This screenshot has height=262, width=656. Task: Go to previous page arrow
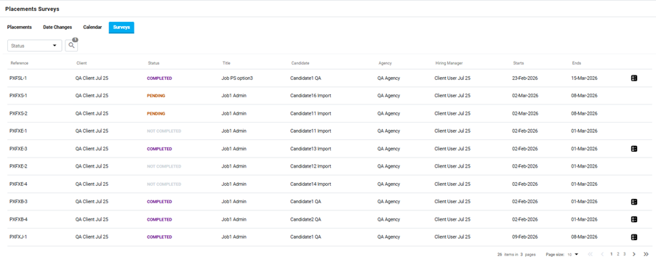pos(602,254)
